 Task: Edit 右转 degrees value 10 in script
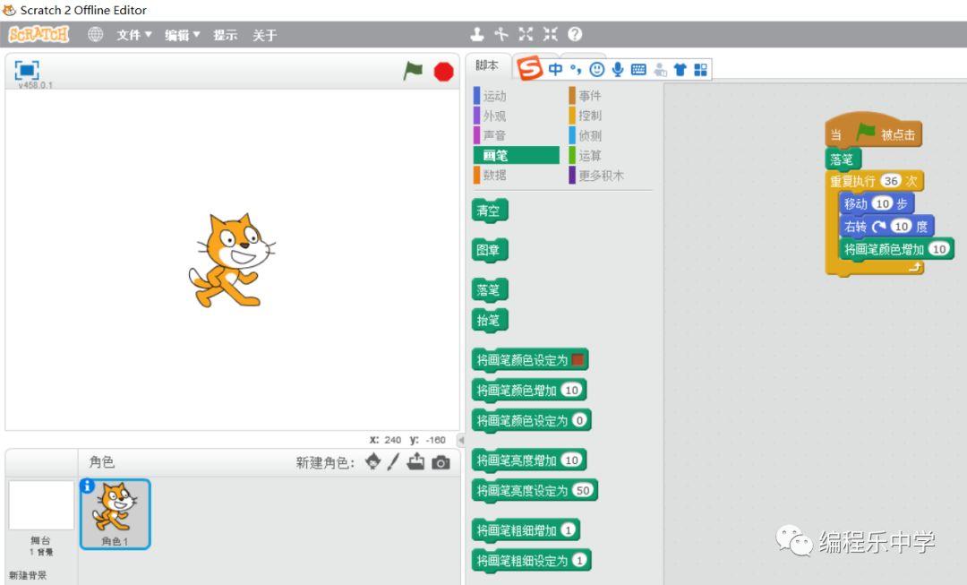pyautogui.click(x=902, y=227)
